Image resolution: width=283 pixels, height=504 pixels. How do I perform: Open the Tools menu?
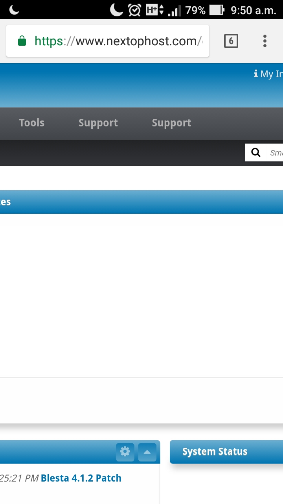[x=32, y=123]
